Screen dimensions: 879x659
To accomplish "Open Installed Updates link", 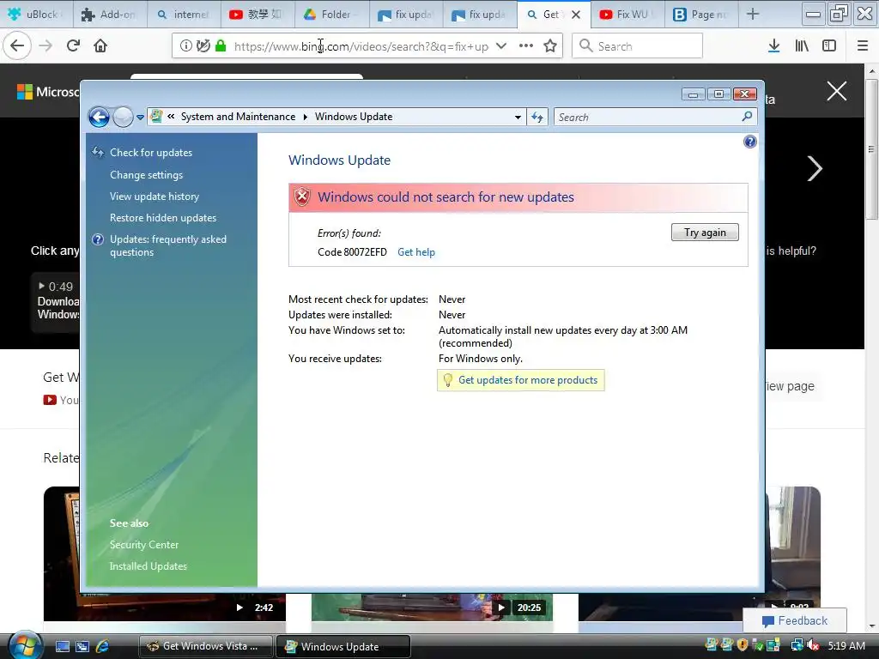I will pyautogui.click(x=148, y=566).
